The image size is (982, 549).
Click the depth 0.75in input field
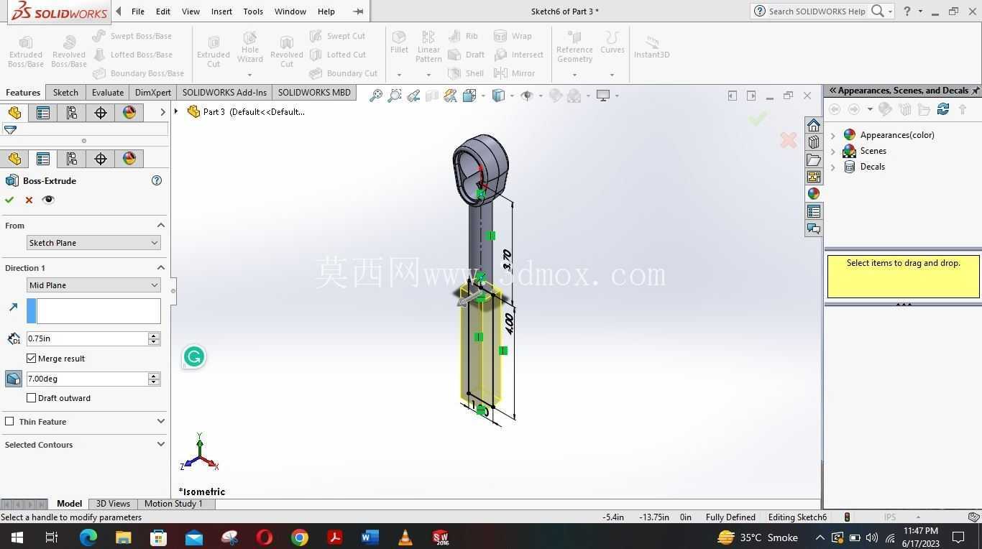click(x=87, y=338)
